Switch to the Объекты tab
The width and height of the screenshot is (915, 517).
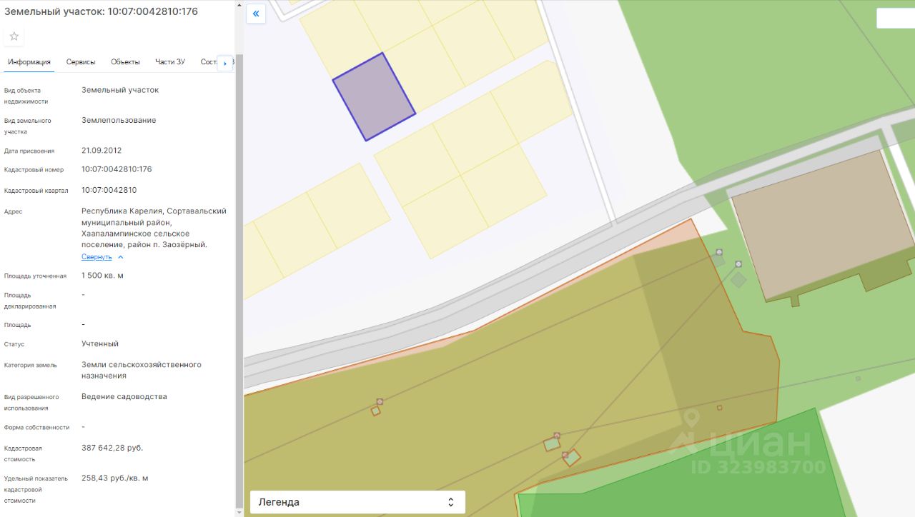(x=125, y=62)
